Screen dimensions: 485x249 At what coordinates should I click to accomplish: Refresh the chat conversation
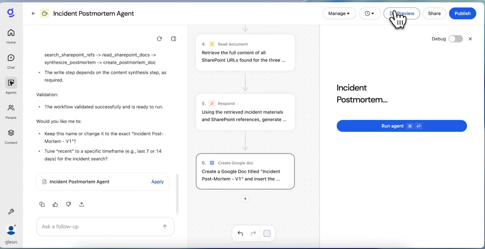coord(159,39)
